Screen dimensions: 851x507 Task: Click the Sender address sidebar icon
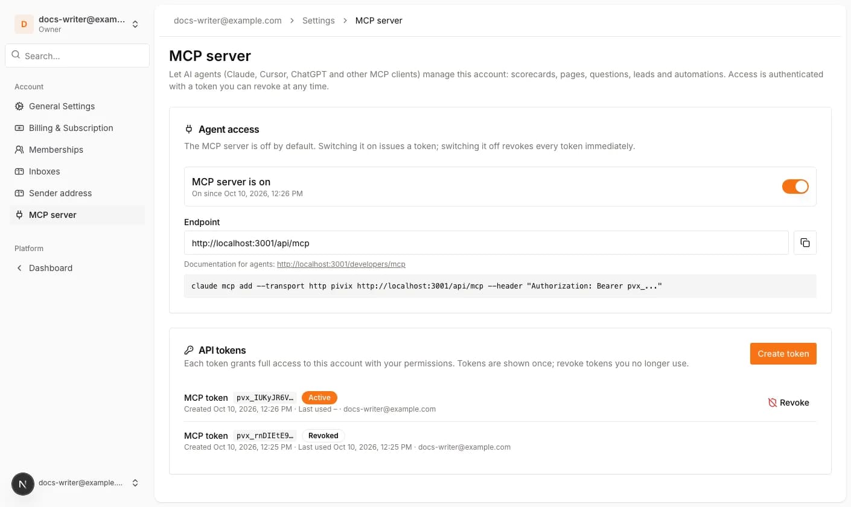(x=19, y=193)
